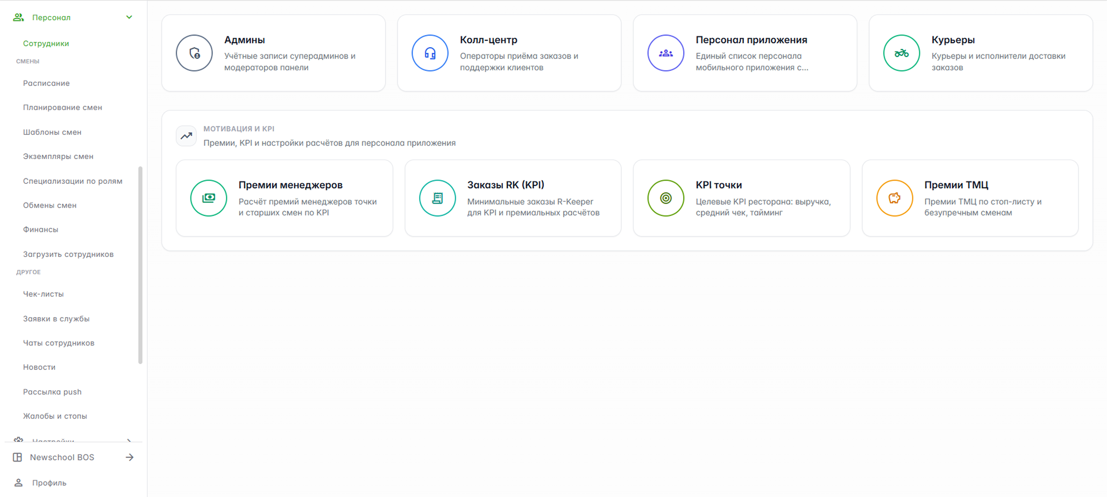Click the Персонал приложения group icon
1107x497 pixels.
point(666,53)
